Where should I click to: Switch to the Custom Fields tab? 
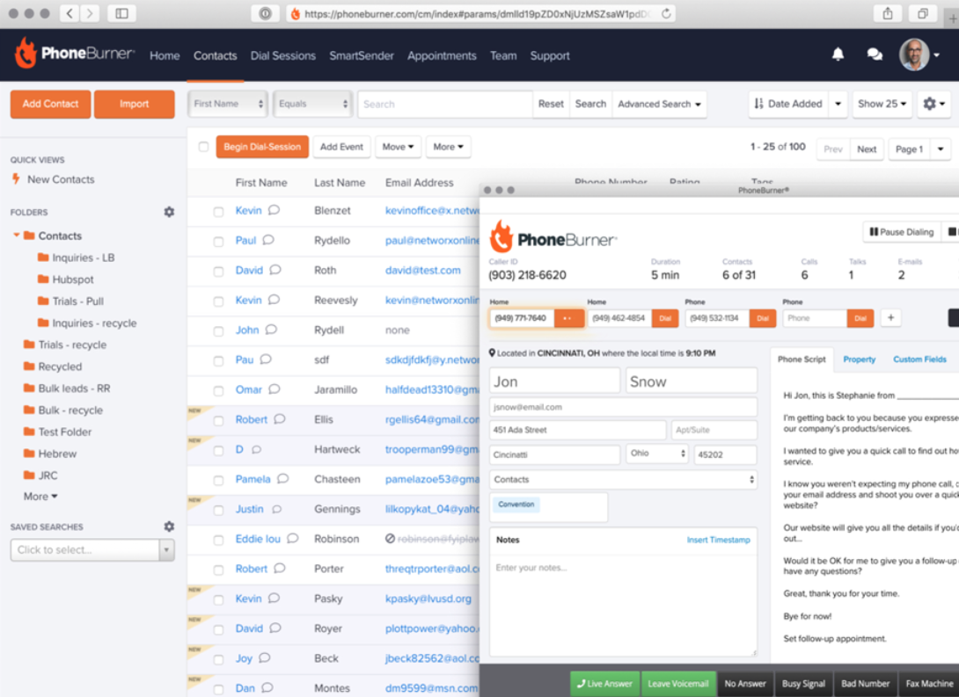coord(919,359)
